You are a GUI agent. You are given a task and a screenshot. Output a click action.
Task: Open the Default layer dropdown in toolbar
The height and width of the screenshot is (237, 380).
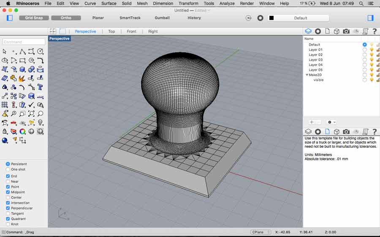[x=299, y=18]
